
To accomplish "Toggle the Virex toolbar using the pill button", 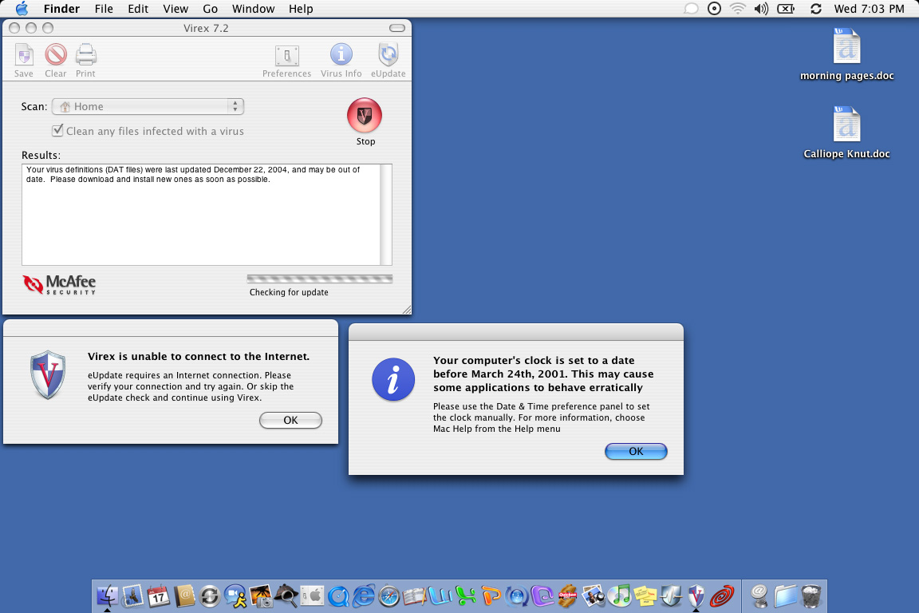I will pyautogui.click(x=396, y=28).
